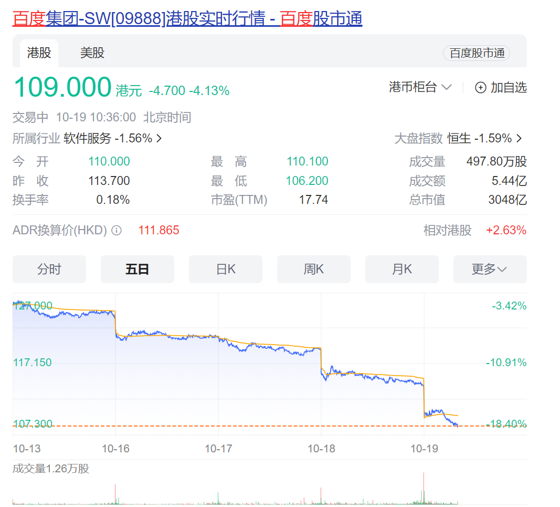Select the 日K candlestick chart view
Screen dimensions: 560x507
225,269
